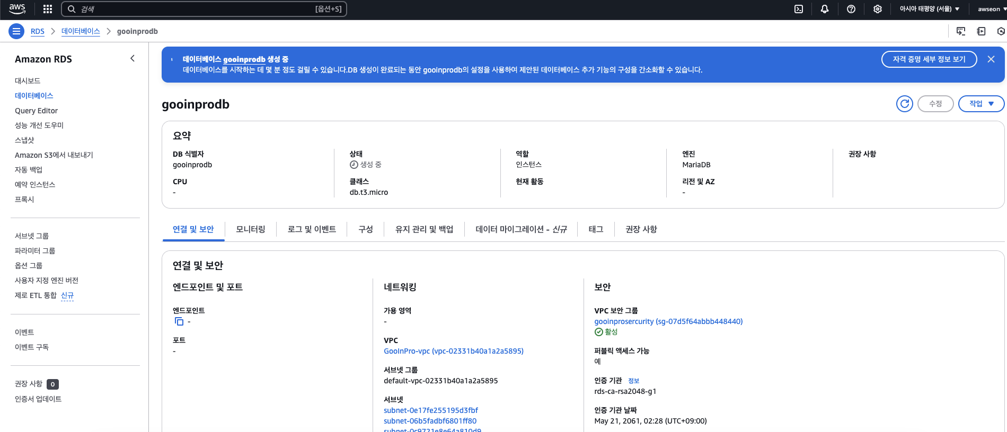Switch to 데이터 마이그레이션 tab
The height and width of the screenshot is (432, 1007).
[522, 229]
